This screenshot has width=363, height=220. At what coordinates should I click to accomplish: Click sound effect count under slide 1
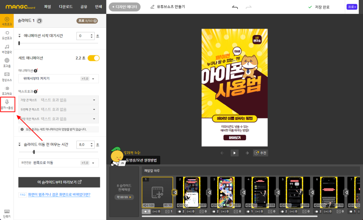[x=157, y=211]
